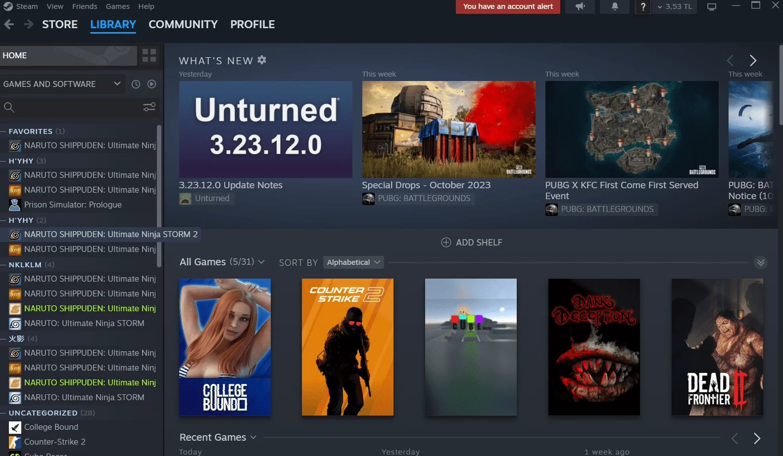Click the account alert banner
This screenshot has height=456, width=783.
[x=508, y=6]
